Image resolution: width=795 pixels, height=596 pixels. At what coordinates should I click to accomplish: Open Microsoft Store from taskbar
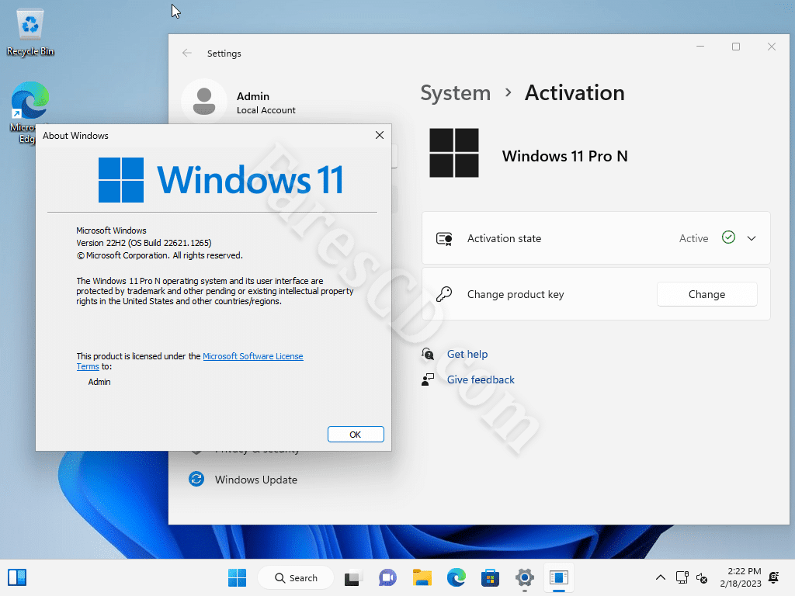click(491, 577)
